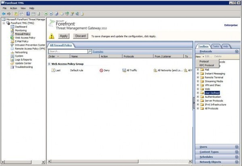The image size is (242, 166).
Task: Open the Dashboard node icon
Action: pos(12,27)
